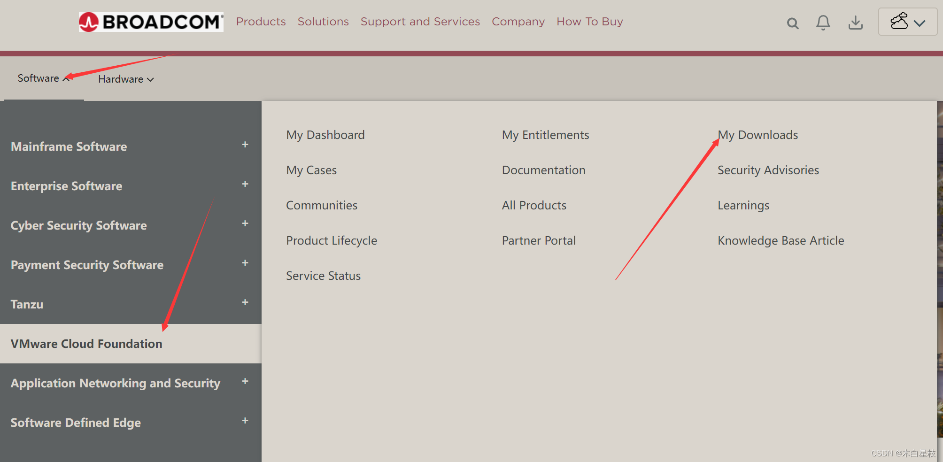
Task: Open the Broadcom logo home link
Action: click(151, 22)
